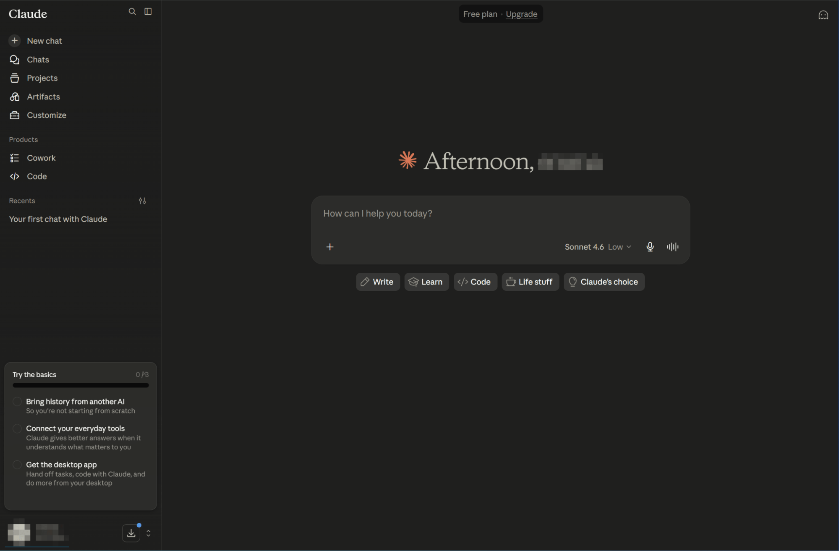Click the Cowork checklist icon

pyautogui.click(x=15, y=158)
